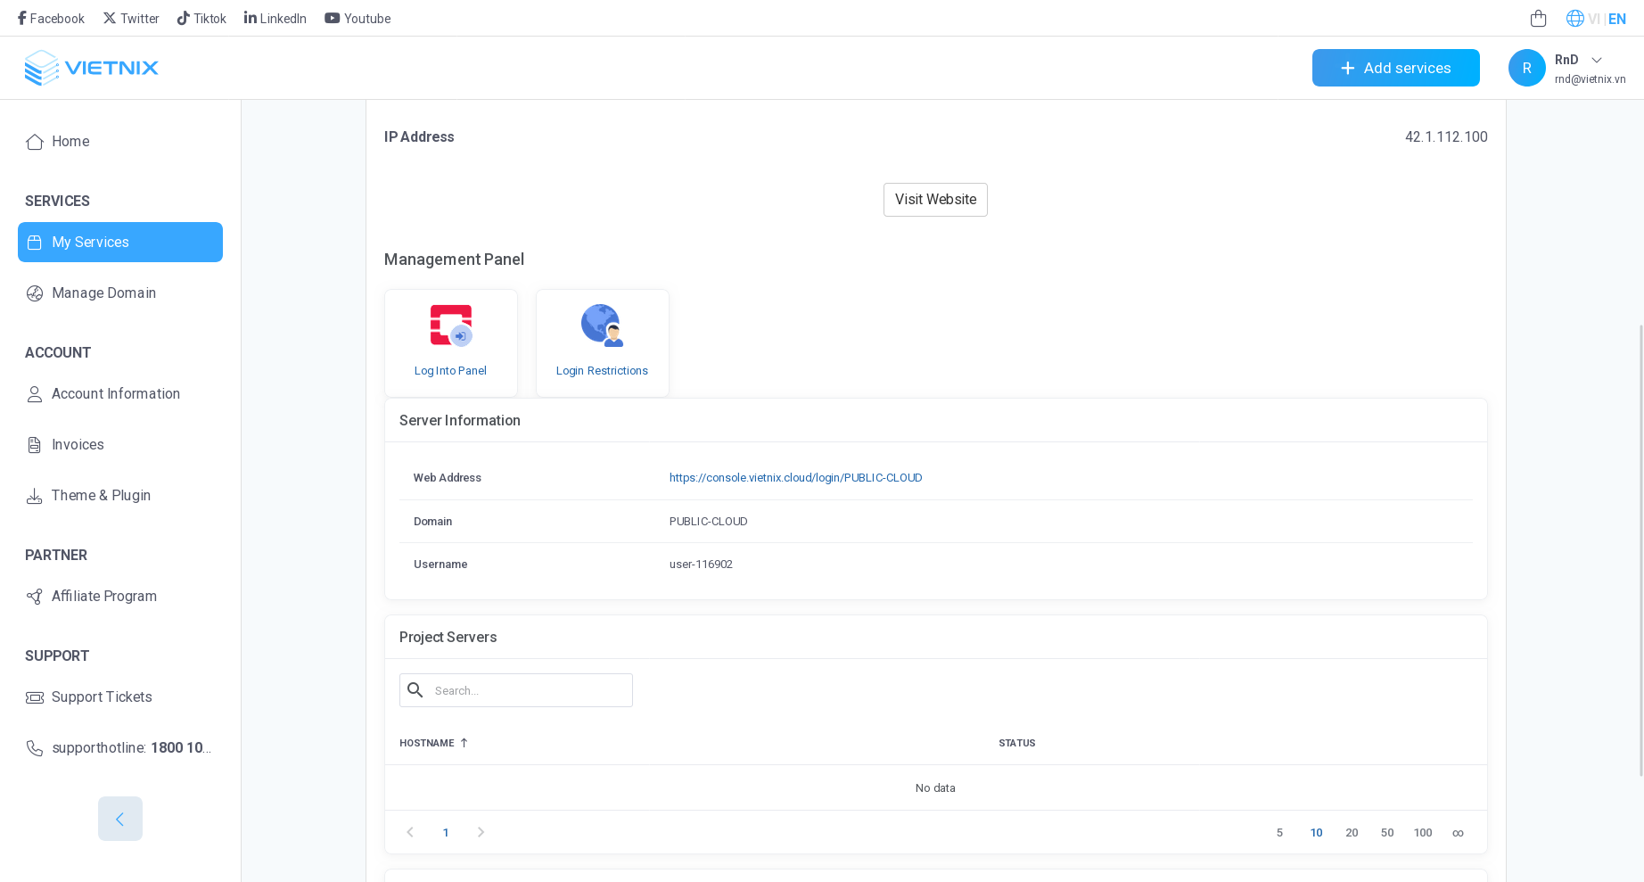Collapse the sidebar with arrow button
The width and height of the screenshot is (1644, 882).
coord(120,819)
